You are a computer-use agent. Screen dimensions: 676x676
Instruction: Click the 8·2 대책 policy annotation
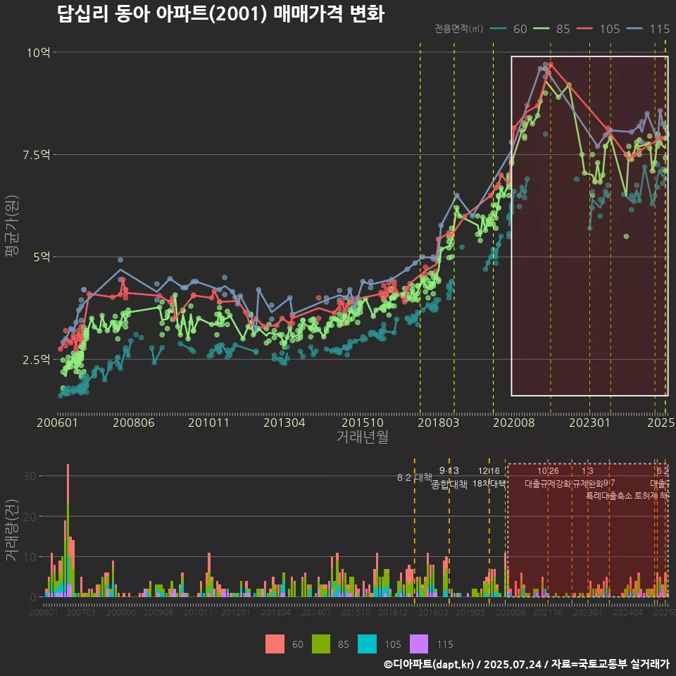point(414,477)
